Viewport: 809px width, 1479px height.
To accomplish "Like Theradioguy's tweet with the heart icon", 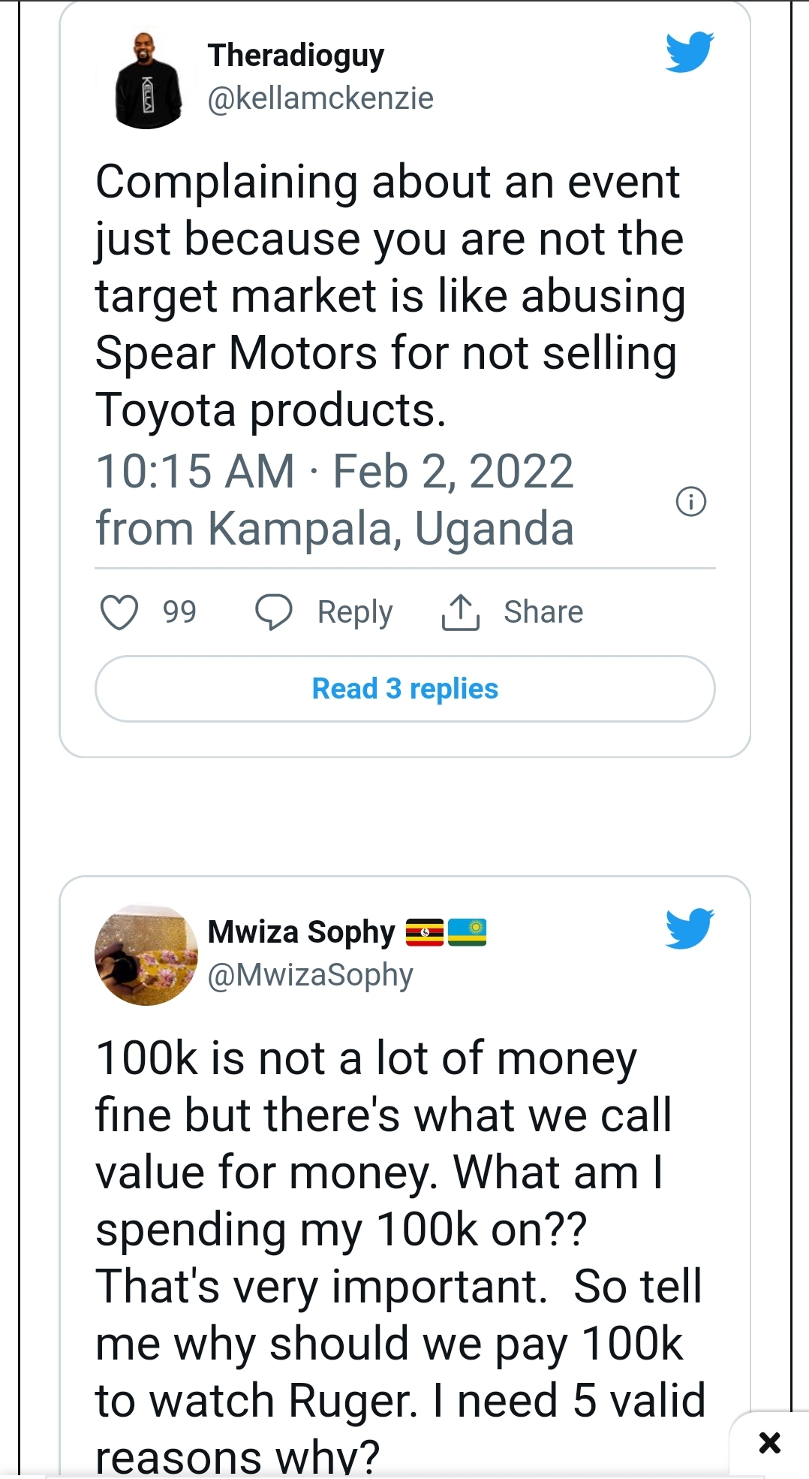I will click(119, 612).
